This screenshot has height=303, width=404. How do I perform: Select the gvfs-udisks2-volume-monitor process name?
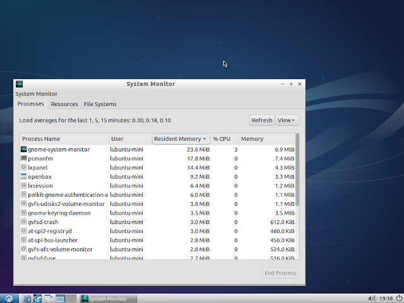coord(66,204)
